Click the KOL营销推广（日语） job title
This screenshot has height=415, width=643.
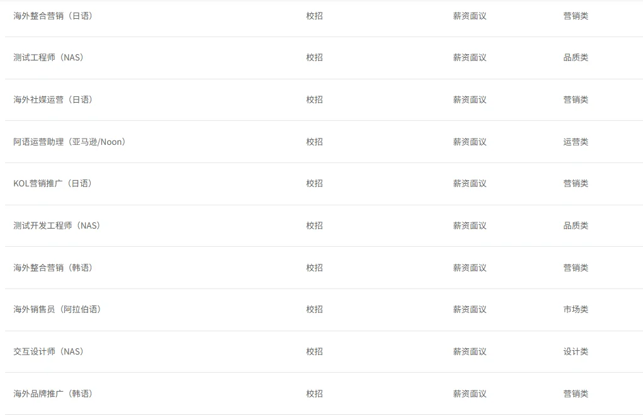53,183
